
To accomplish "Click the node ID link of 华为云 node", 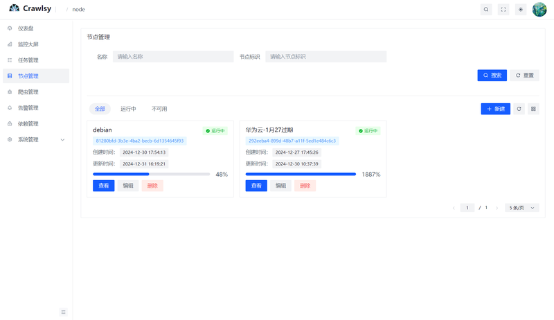I will 292,141.
